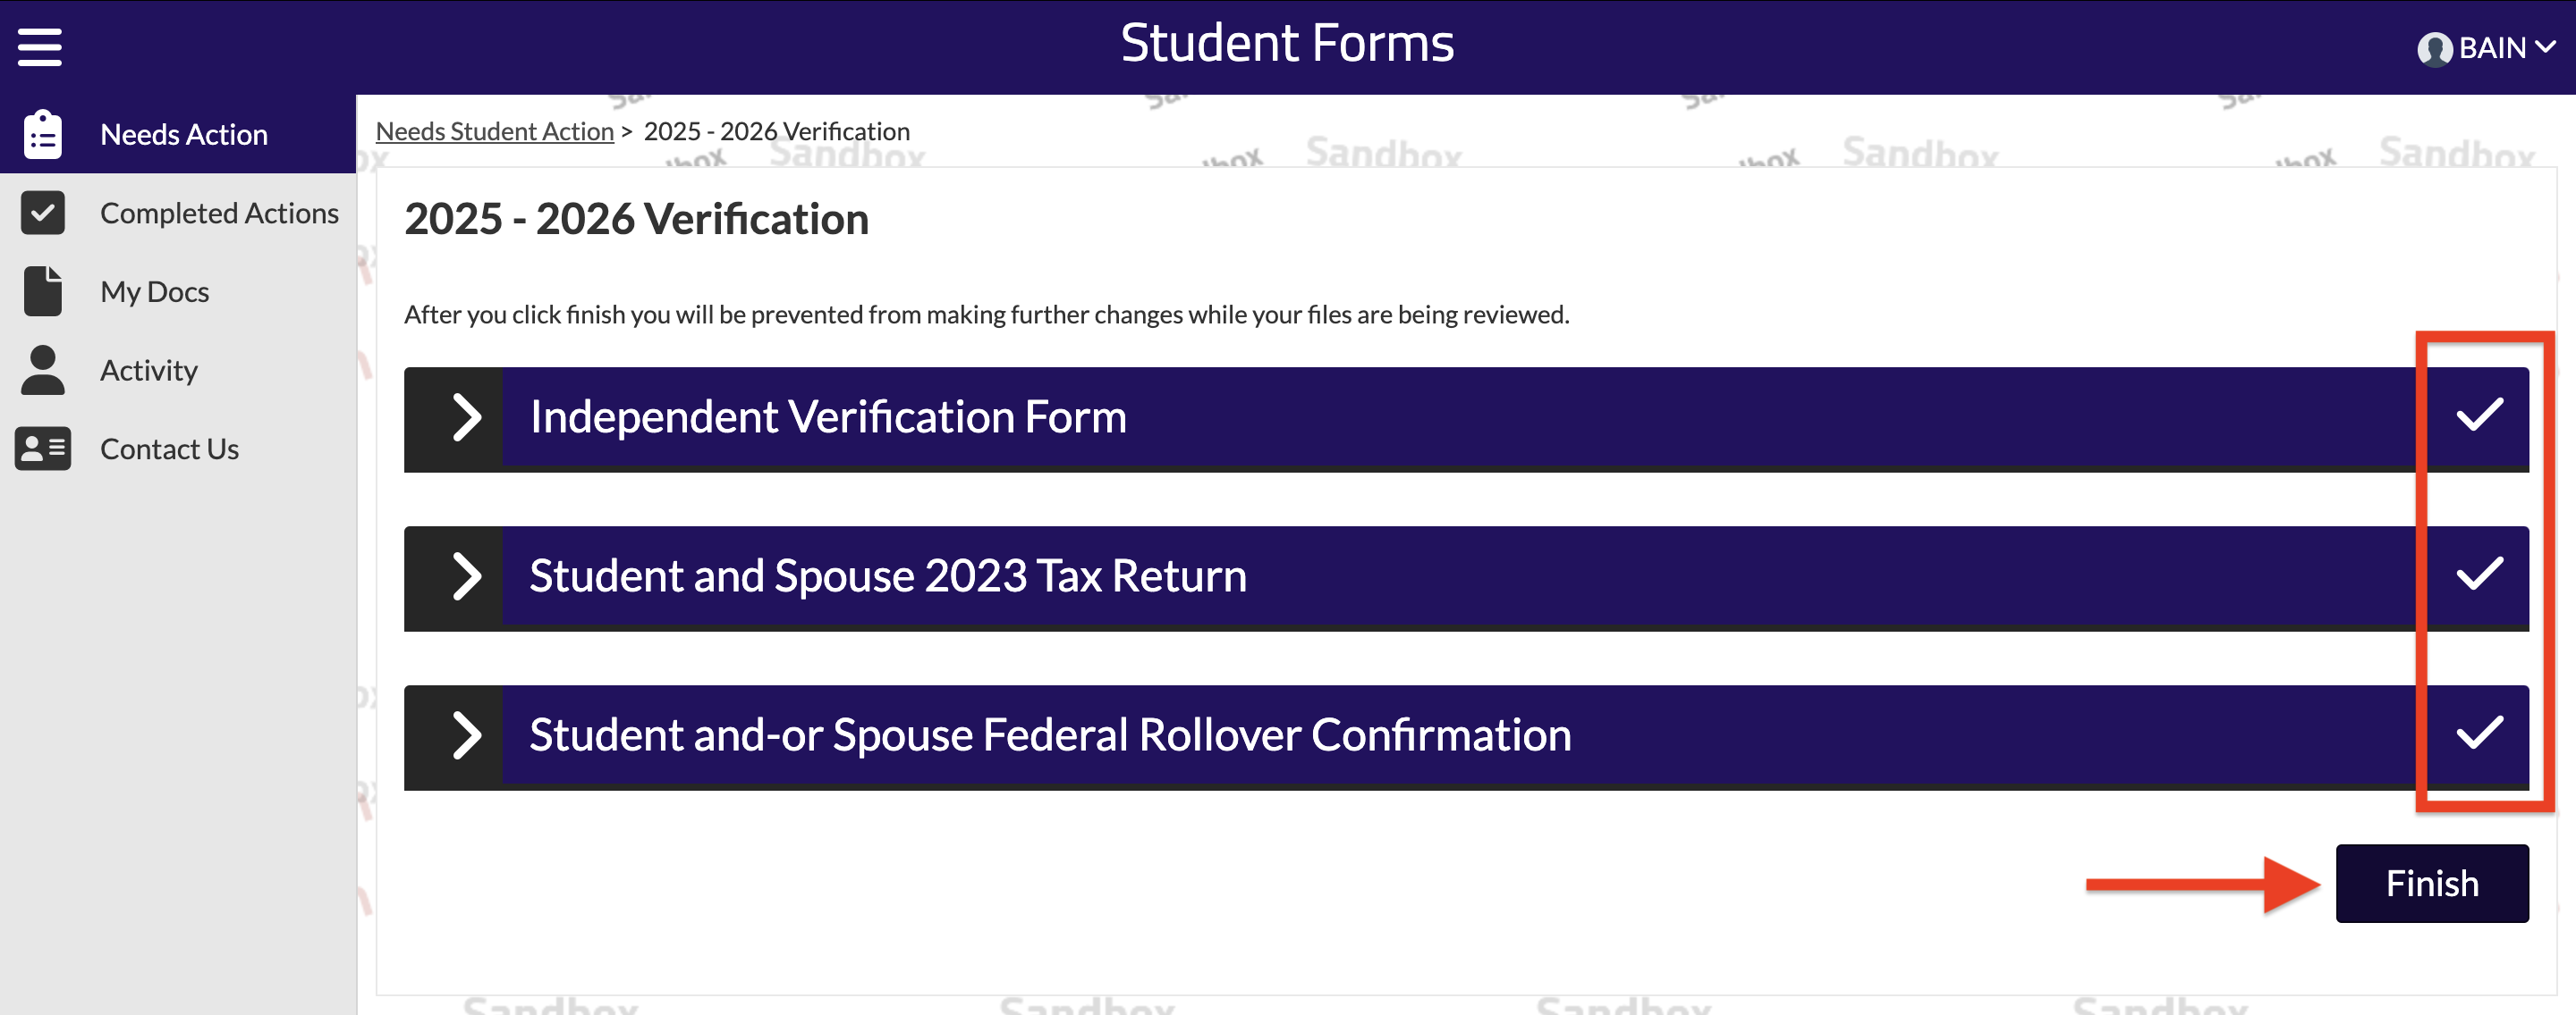Select the Independent Verification Form title bar
Image resolution: width=2576 pixels, height=1015 pixels.
tap(827, 418)
